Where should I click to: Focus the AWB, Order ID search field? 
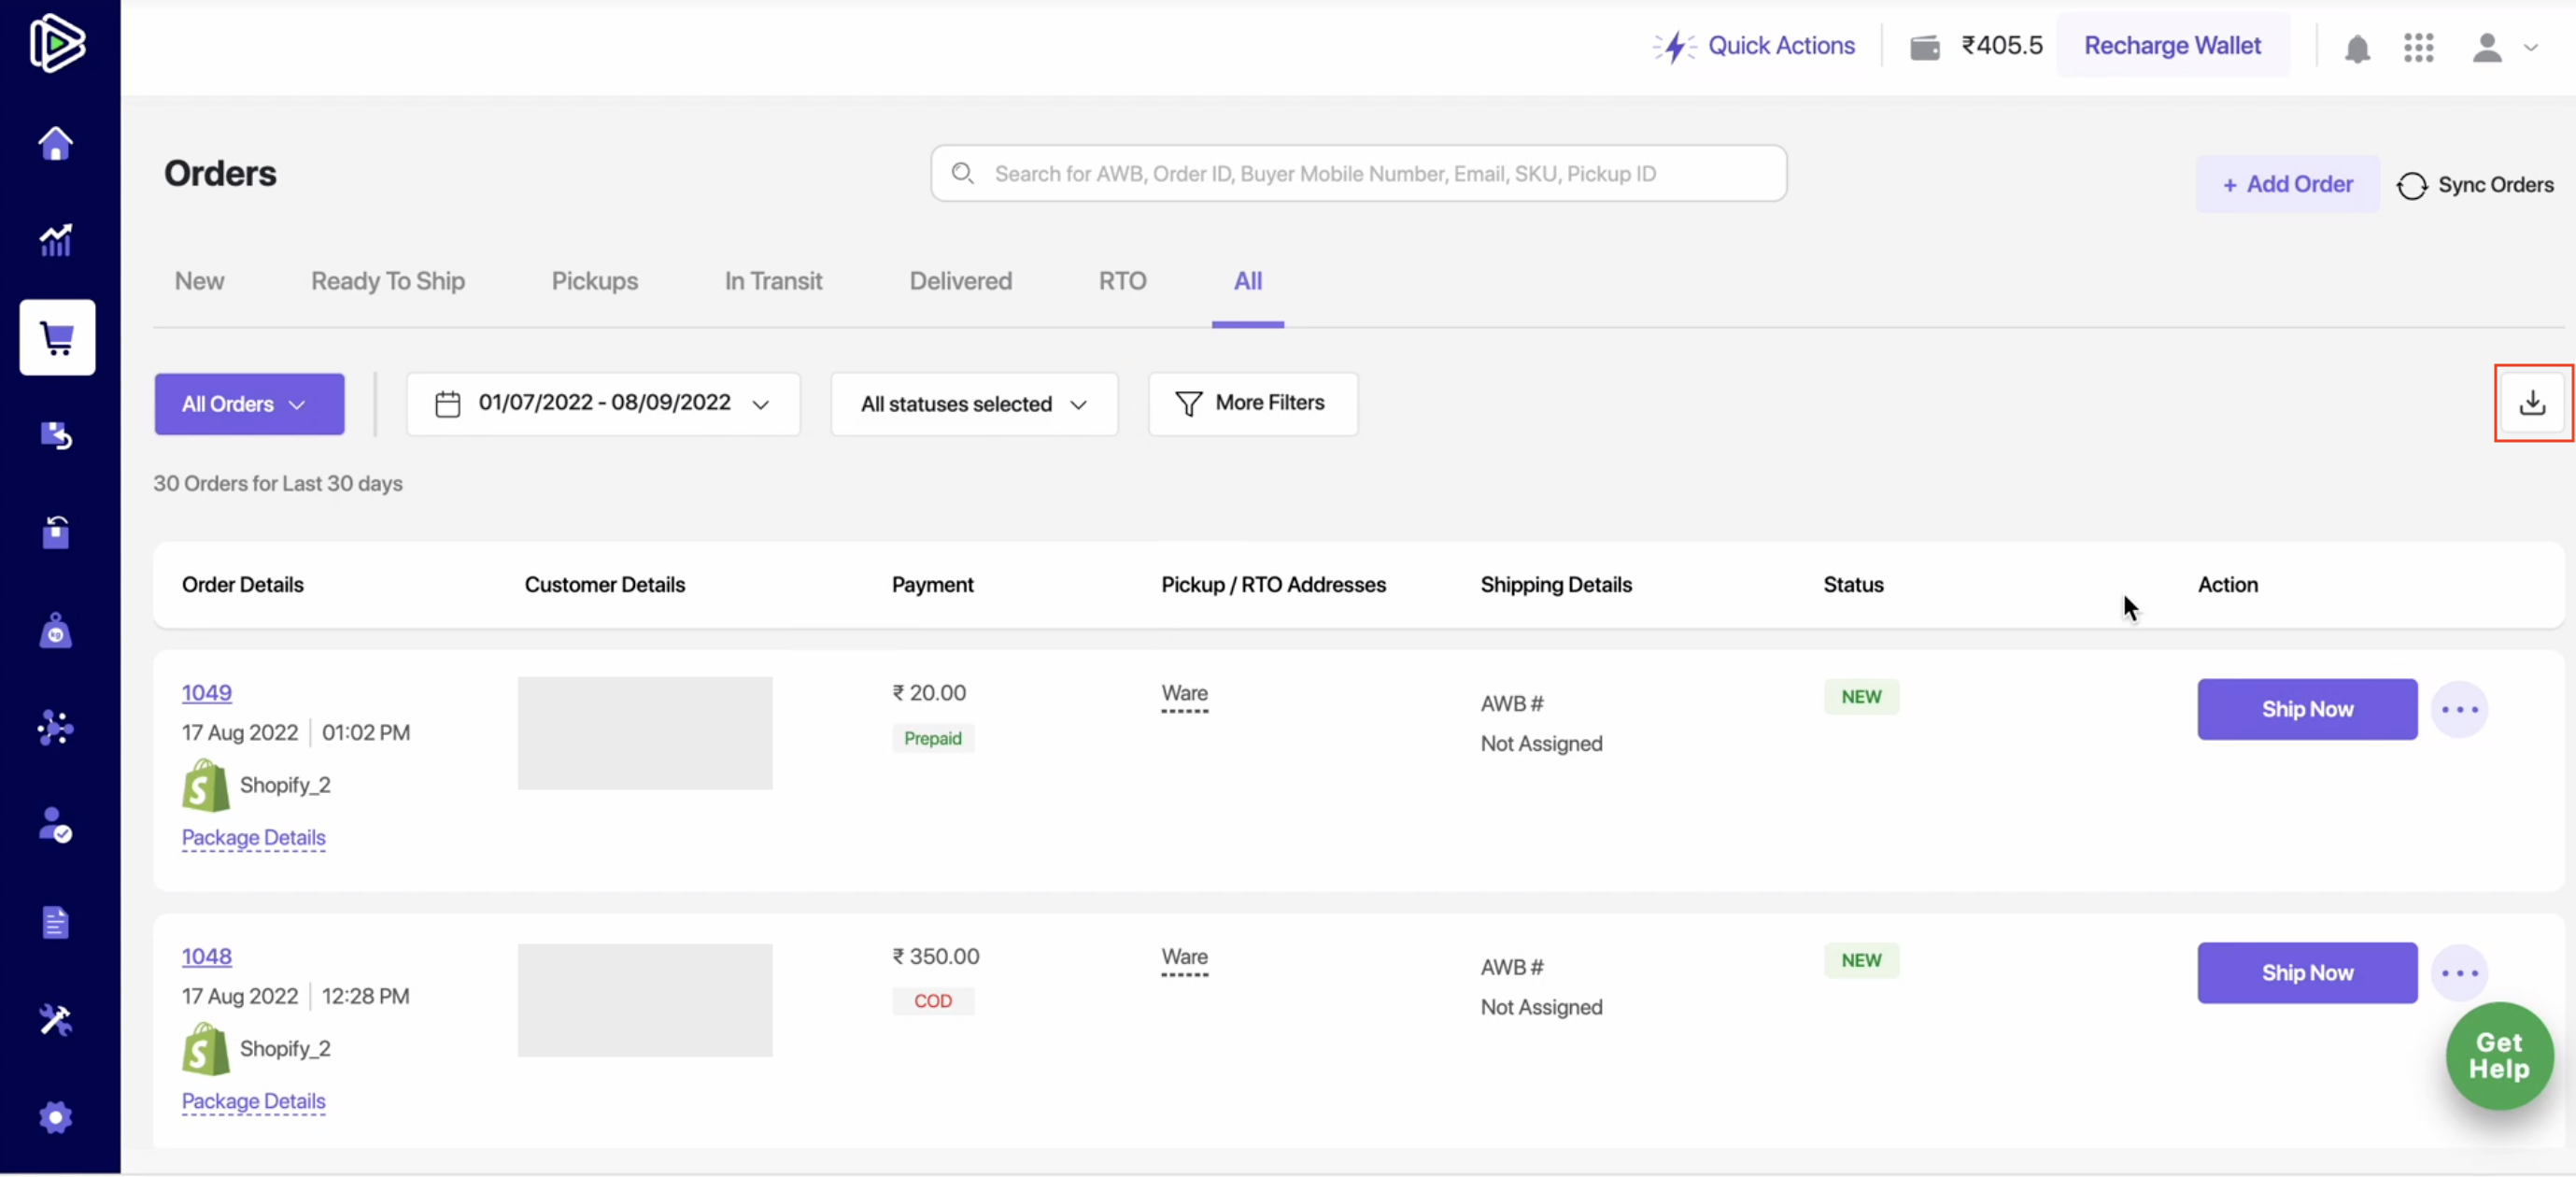coord(1358,174)
